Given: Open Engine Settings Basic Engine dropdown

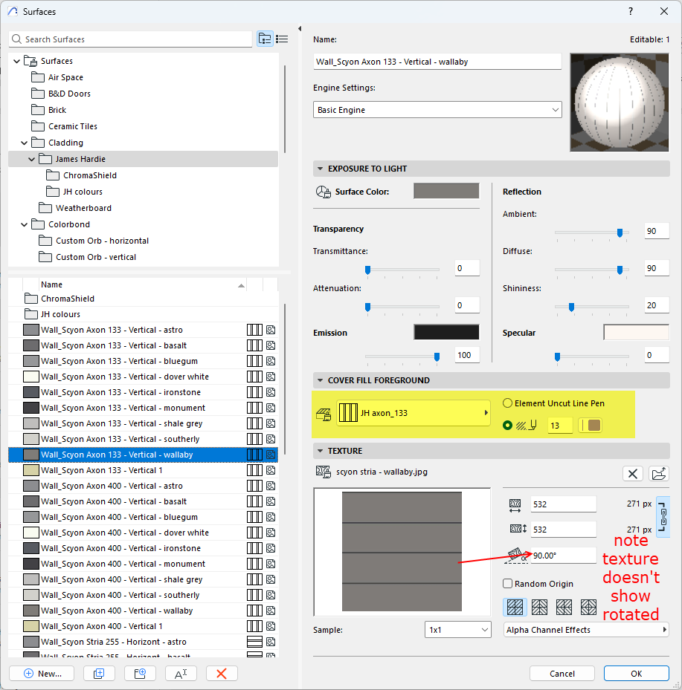Looking at the screenshot, I should [437, 110].
